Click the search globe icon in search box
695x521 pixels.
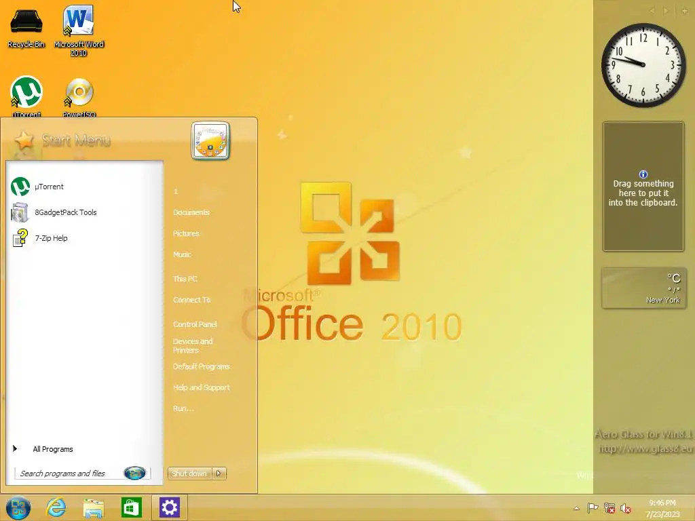[x=135, y=473]
